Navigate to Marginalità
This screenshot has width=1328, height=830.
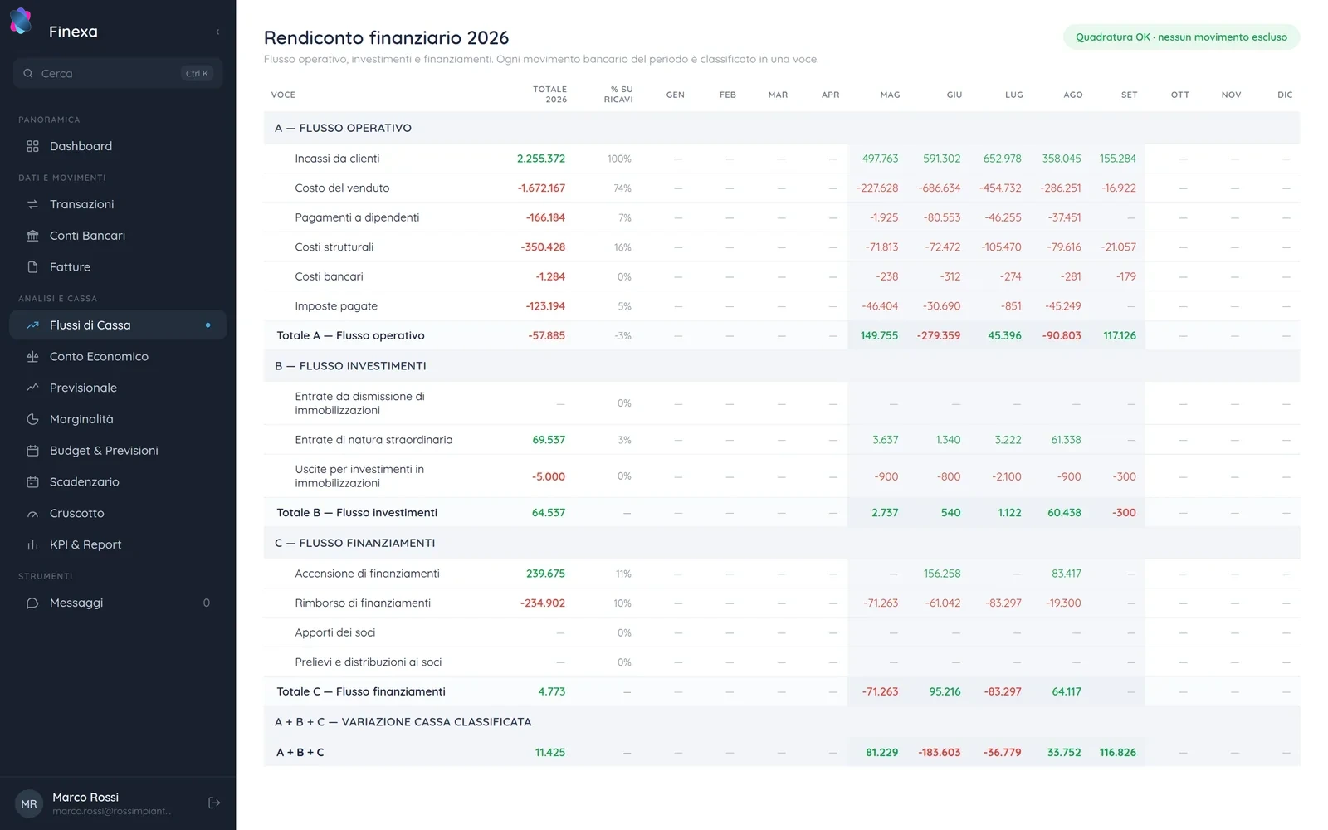118,419
